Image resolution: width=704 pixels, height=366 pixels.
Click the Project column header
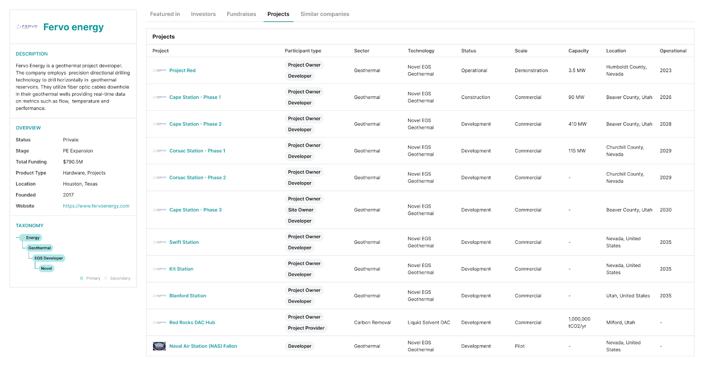[161, 51]
